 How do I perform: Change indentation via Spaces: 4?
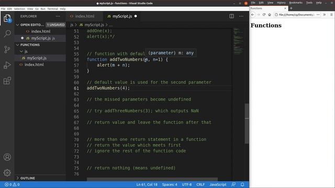pos(170,184)
